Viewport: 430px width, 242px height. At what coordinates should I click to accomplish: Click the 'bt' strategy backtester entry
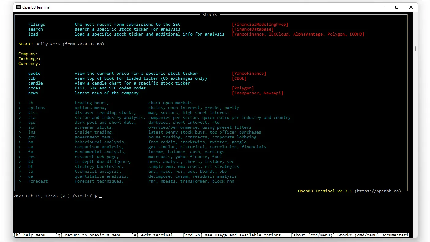[31, 167]
